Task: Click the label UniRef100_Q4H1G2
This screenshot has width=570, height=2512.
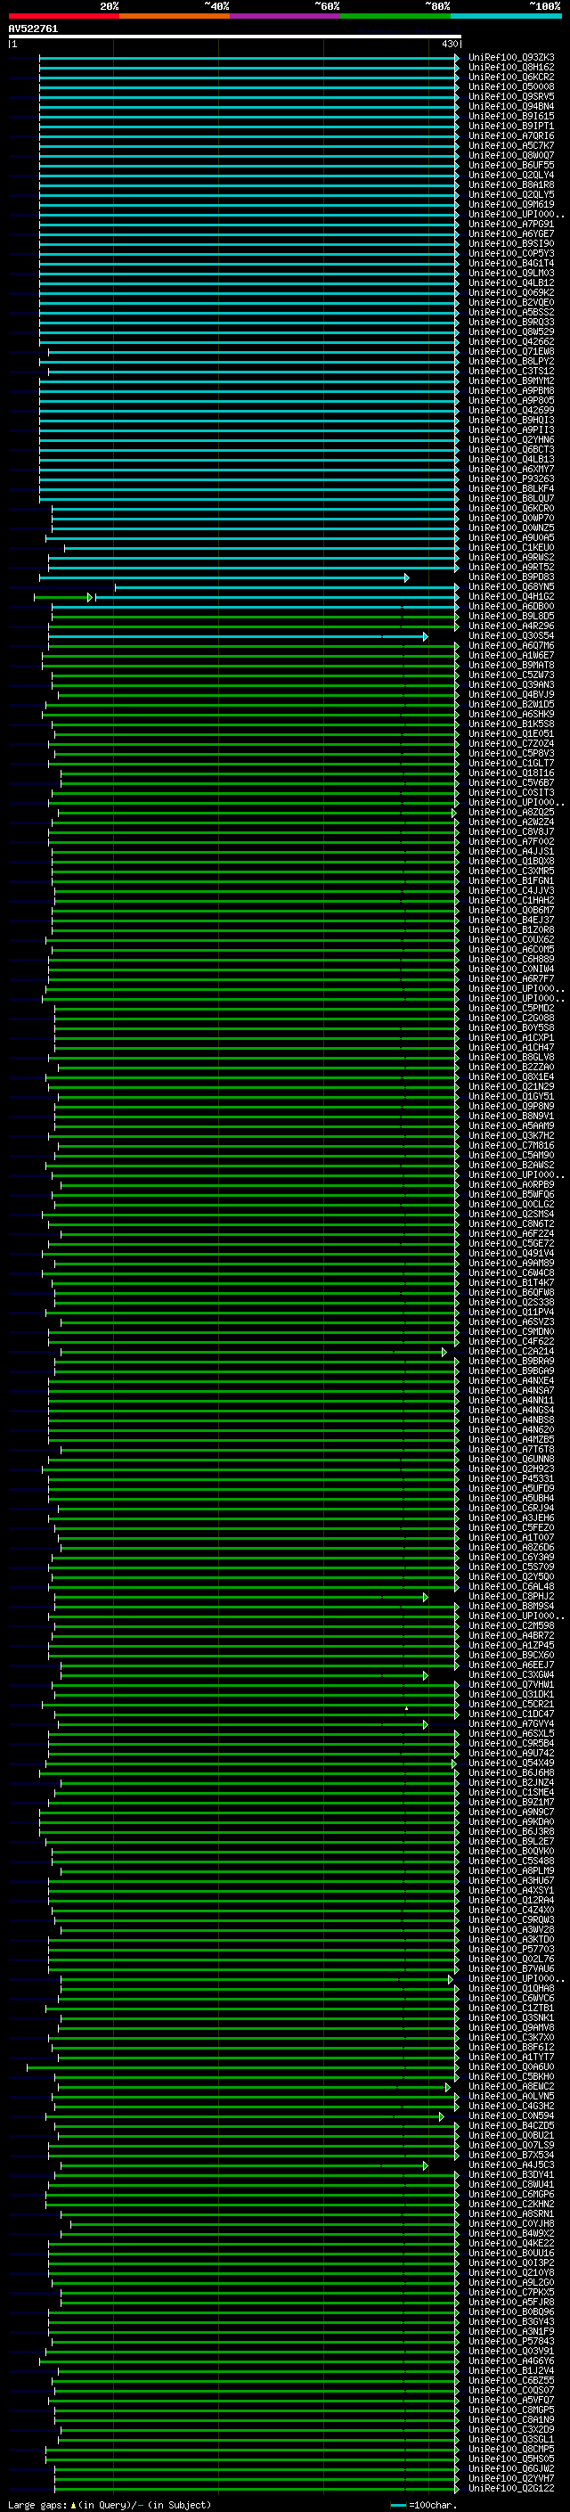Action: point(511,597)
